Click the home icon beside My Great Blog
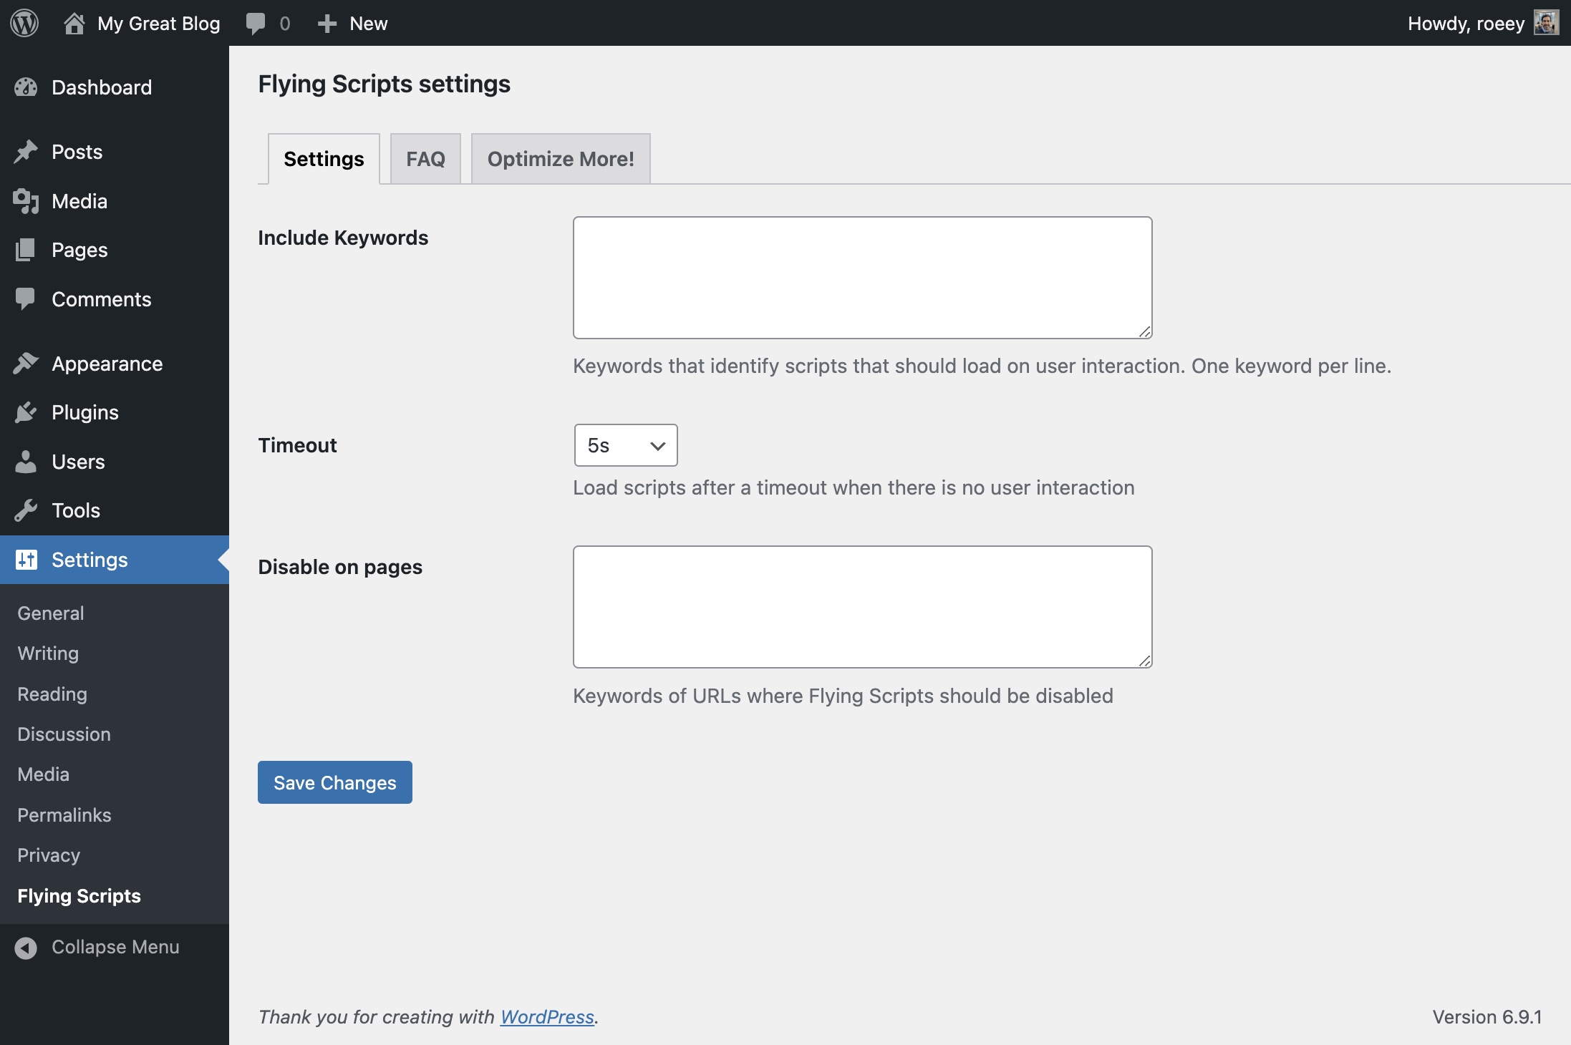Image resolution: width=1571 pixels, height=1045 pixels. 74,23
